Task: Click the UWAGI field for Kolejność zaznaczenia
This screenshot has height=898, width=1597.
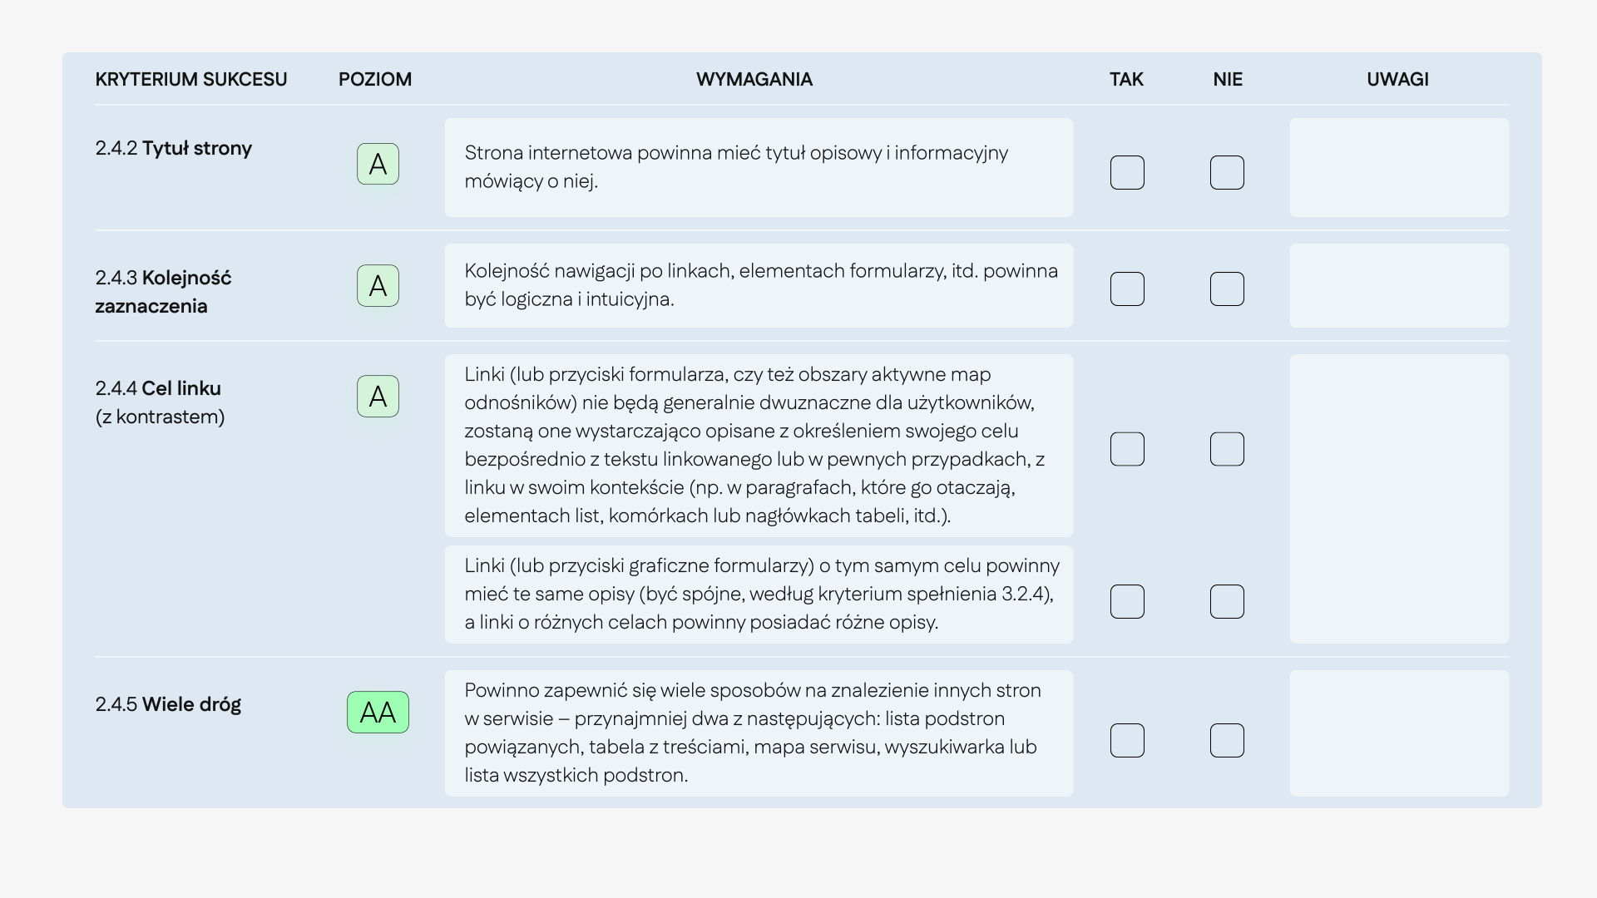Action: point(1398,285)
